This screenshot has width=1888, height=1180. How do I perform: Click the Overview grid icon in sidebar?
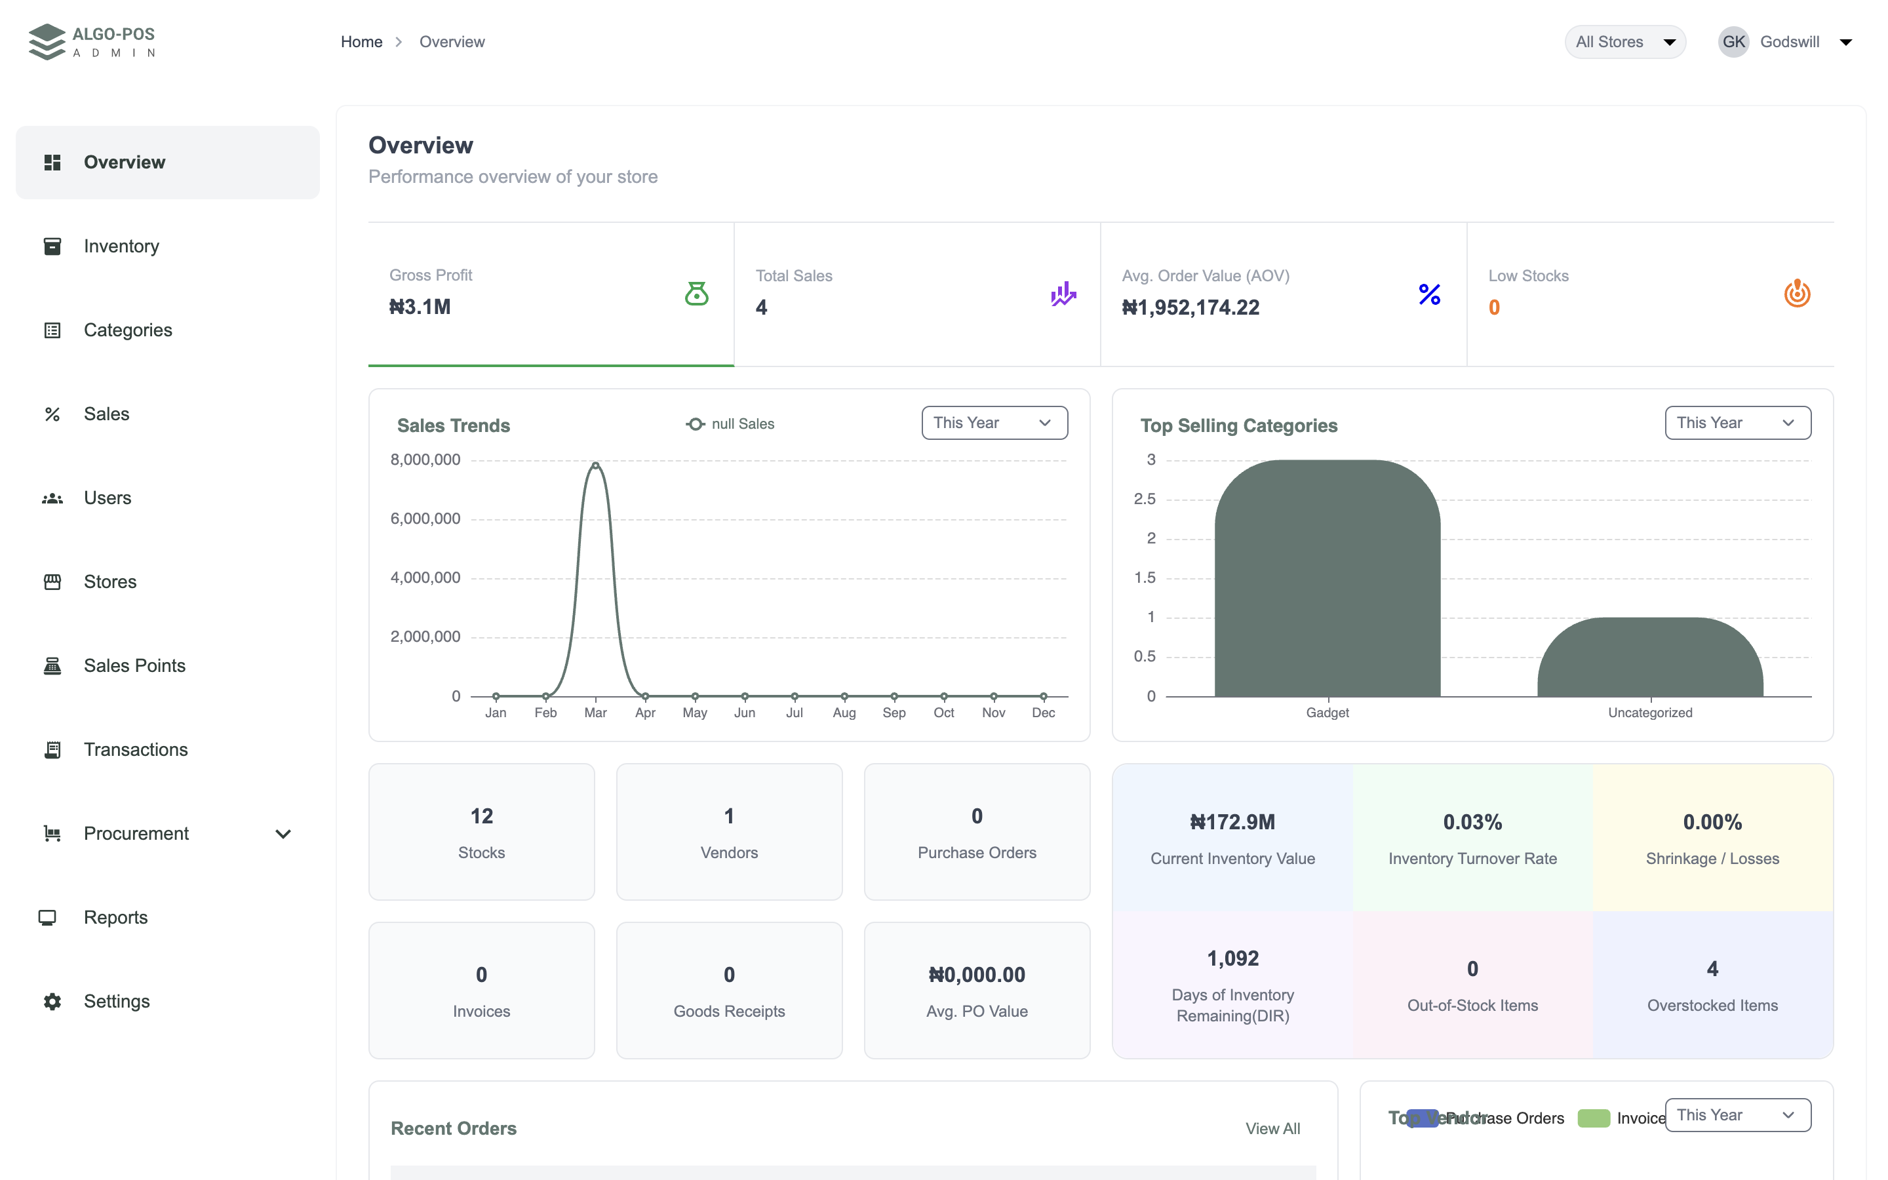[52, 163]
